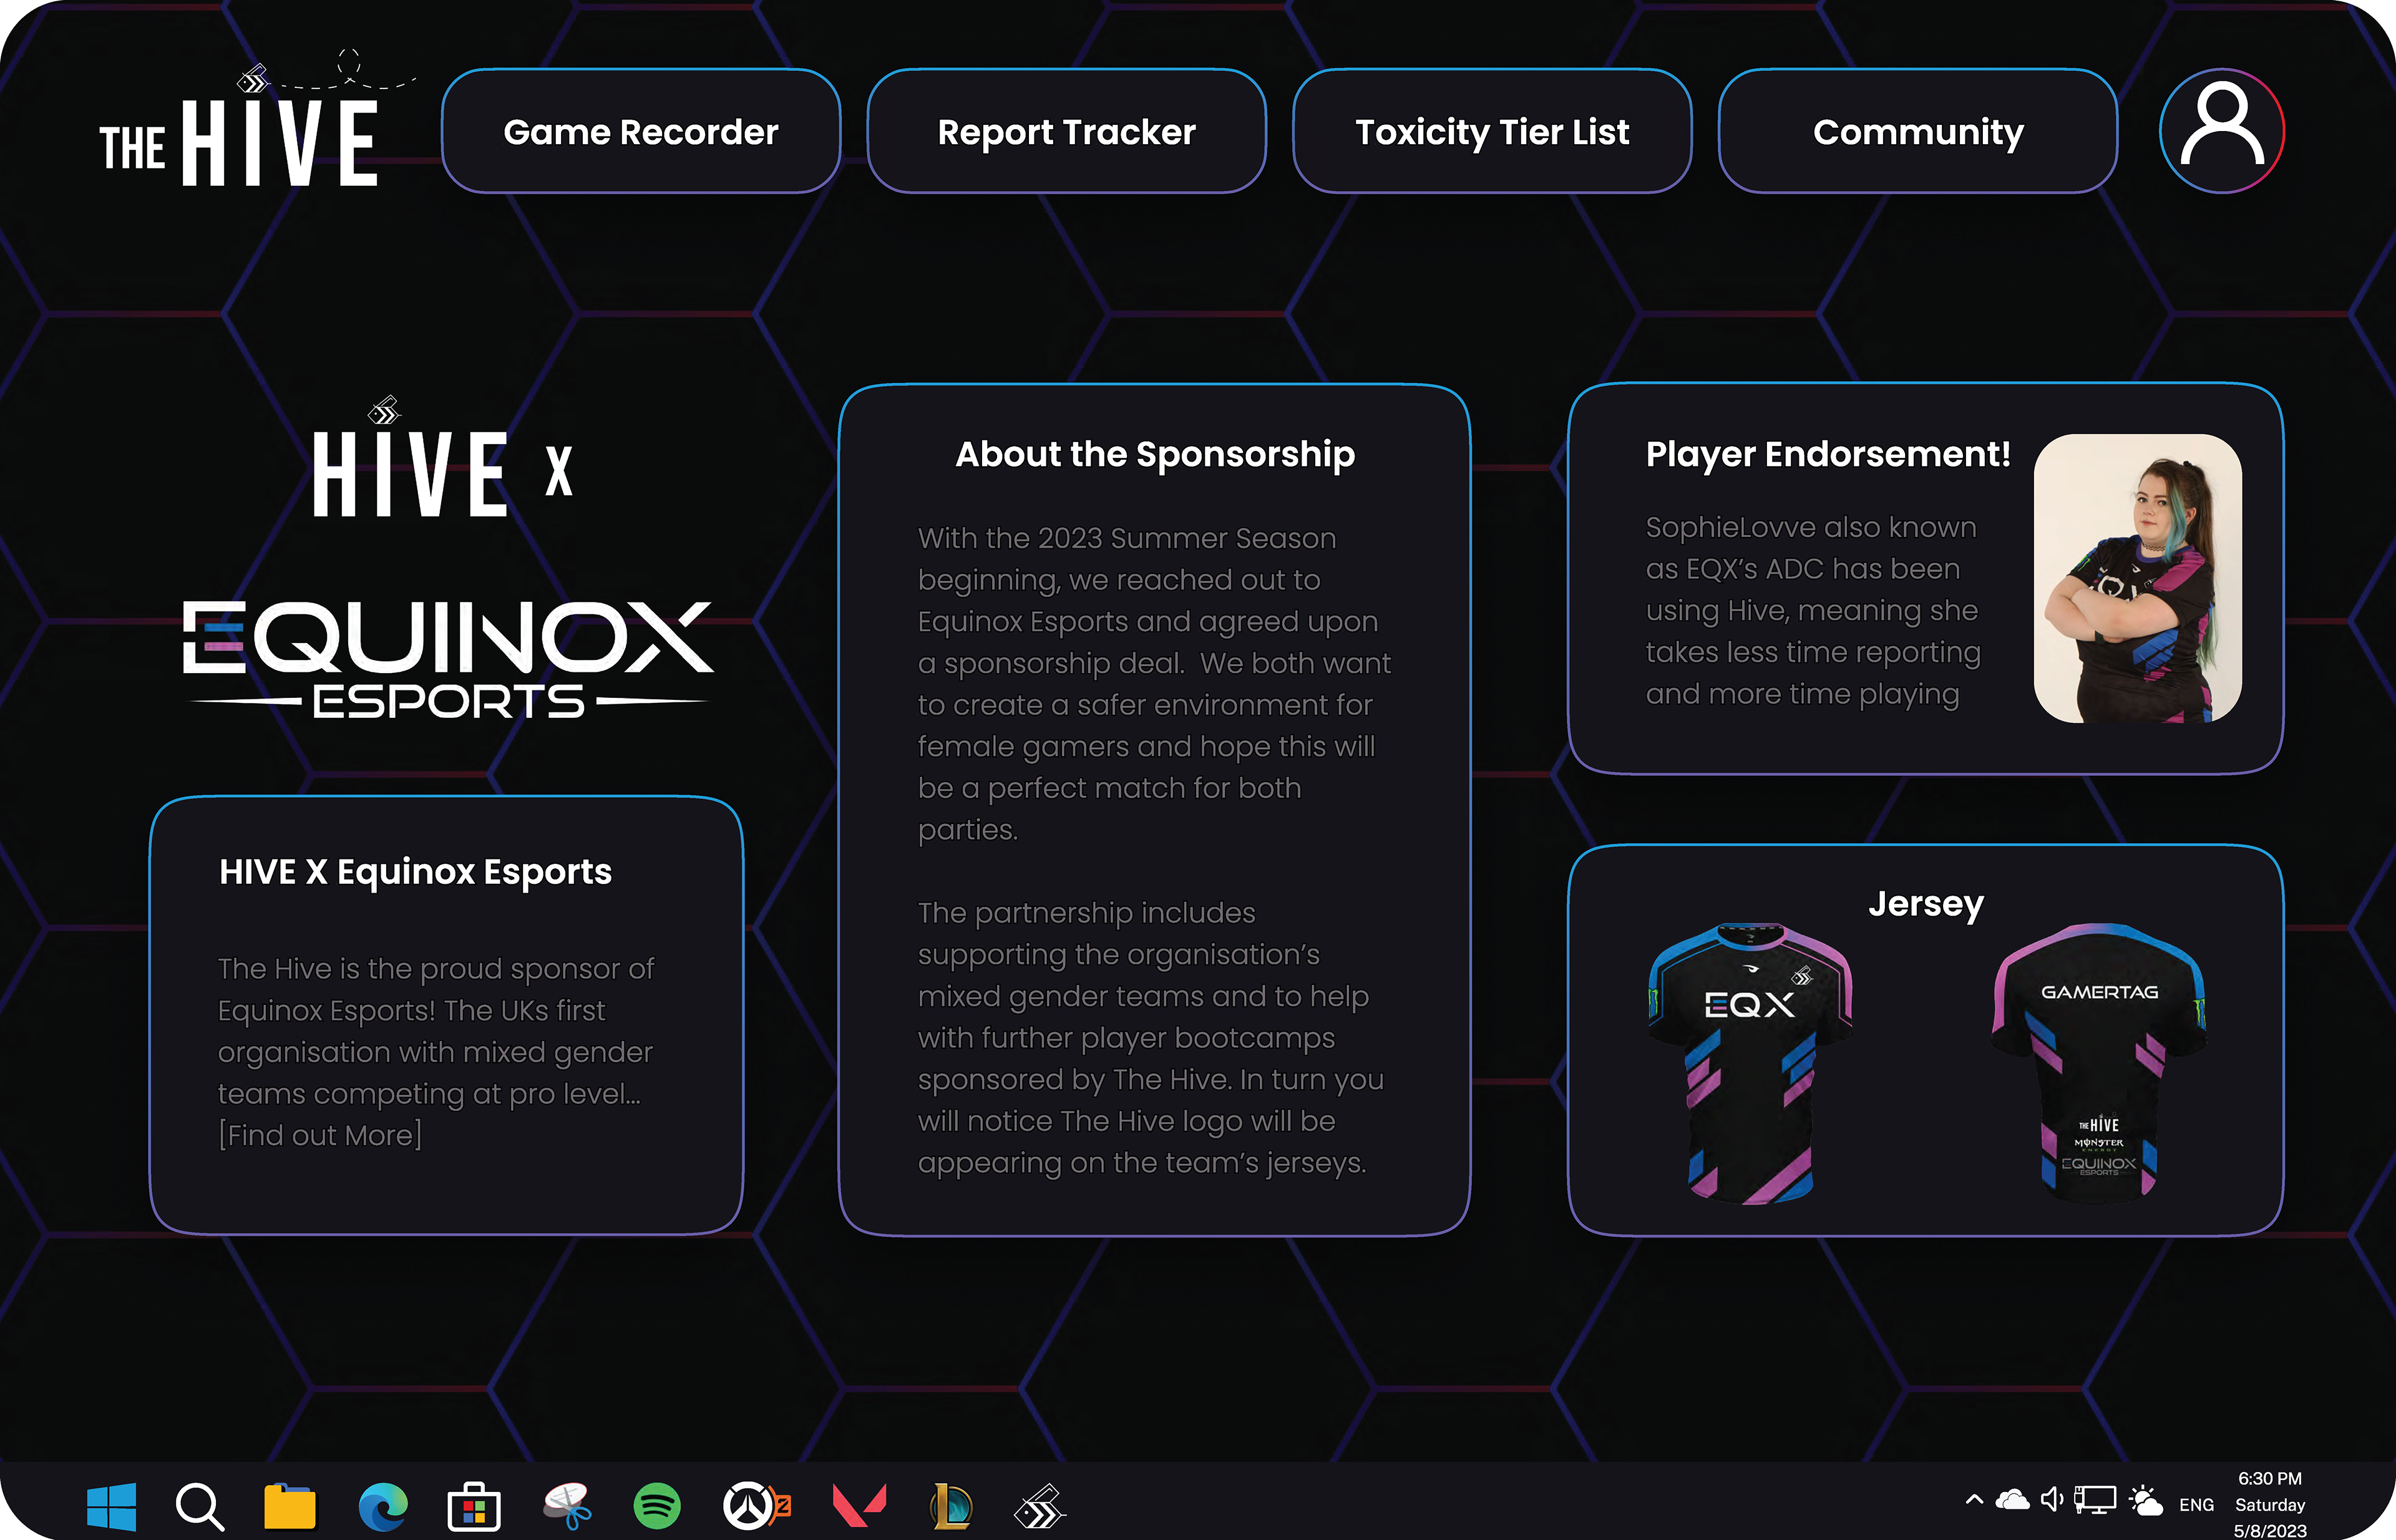Launch League of Legends from taskbar
Viewport: 2396px width, 1540px height.
950,1506
